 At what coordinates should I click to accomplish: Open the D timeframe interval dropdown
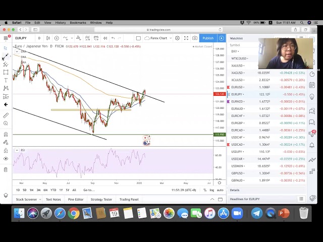39,38
